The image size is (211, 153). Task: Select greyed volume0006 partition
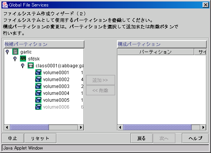(56, 107)
